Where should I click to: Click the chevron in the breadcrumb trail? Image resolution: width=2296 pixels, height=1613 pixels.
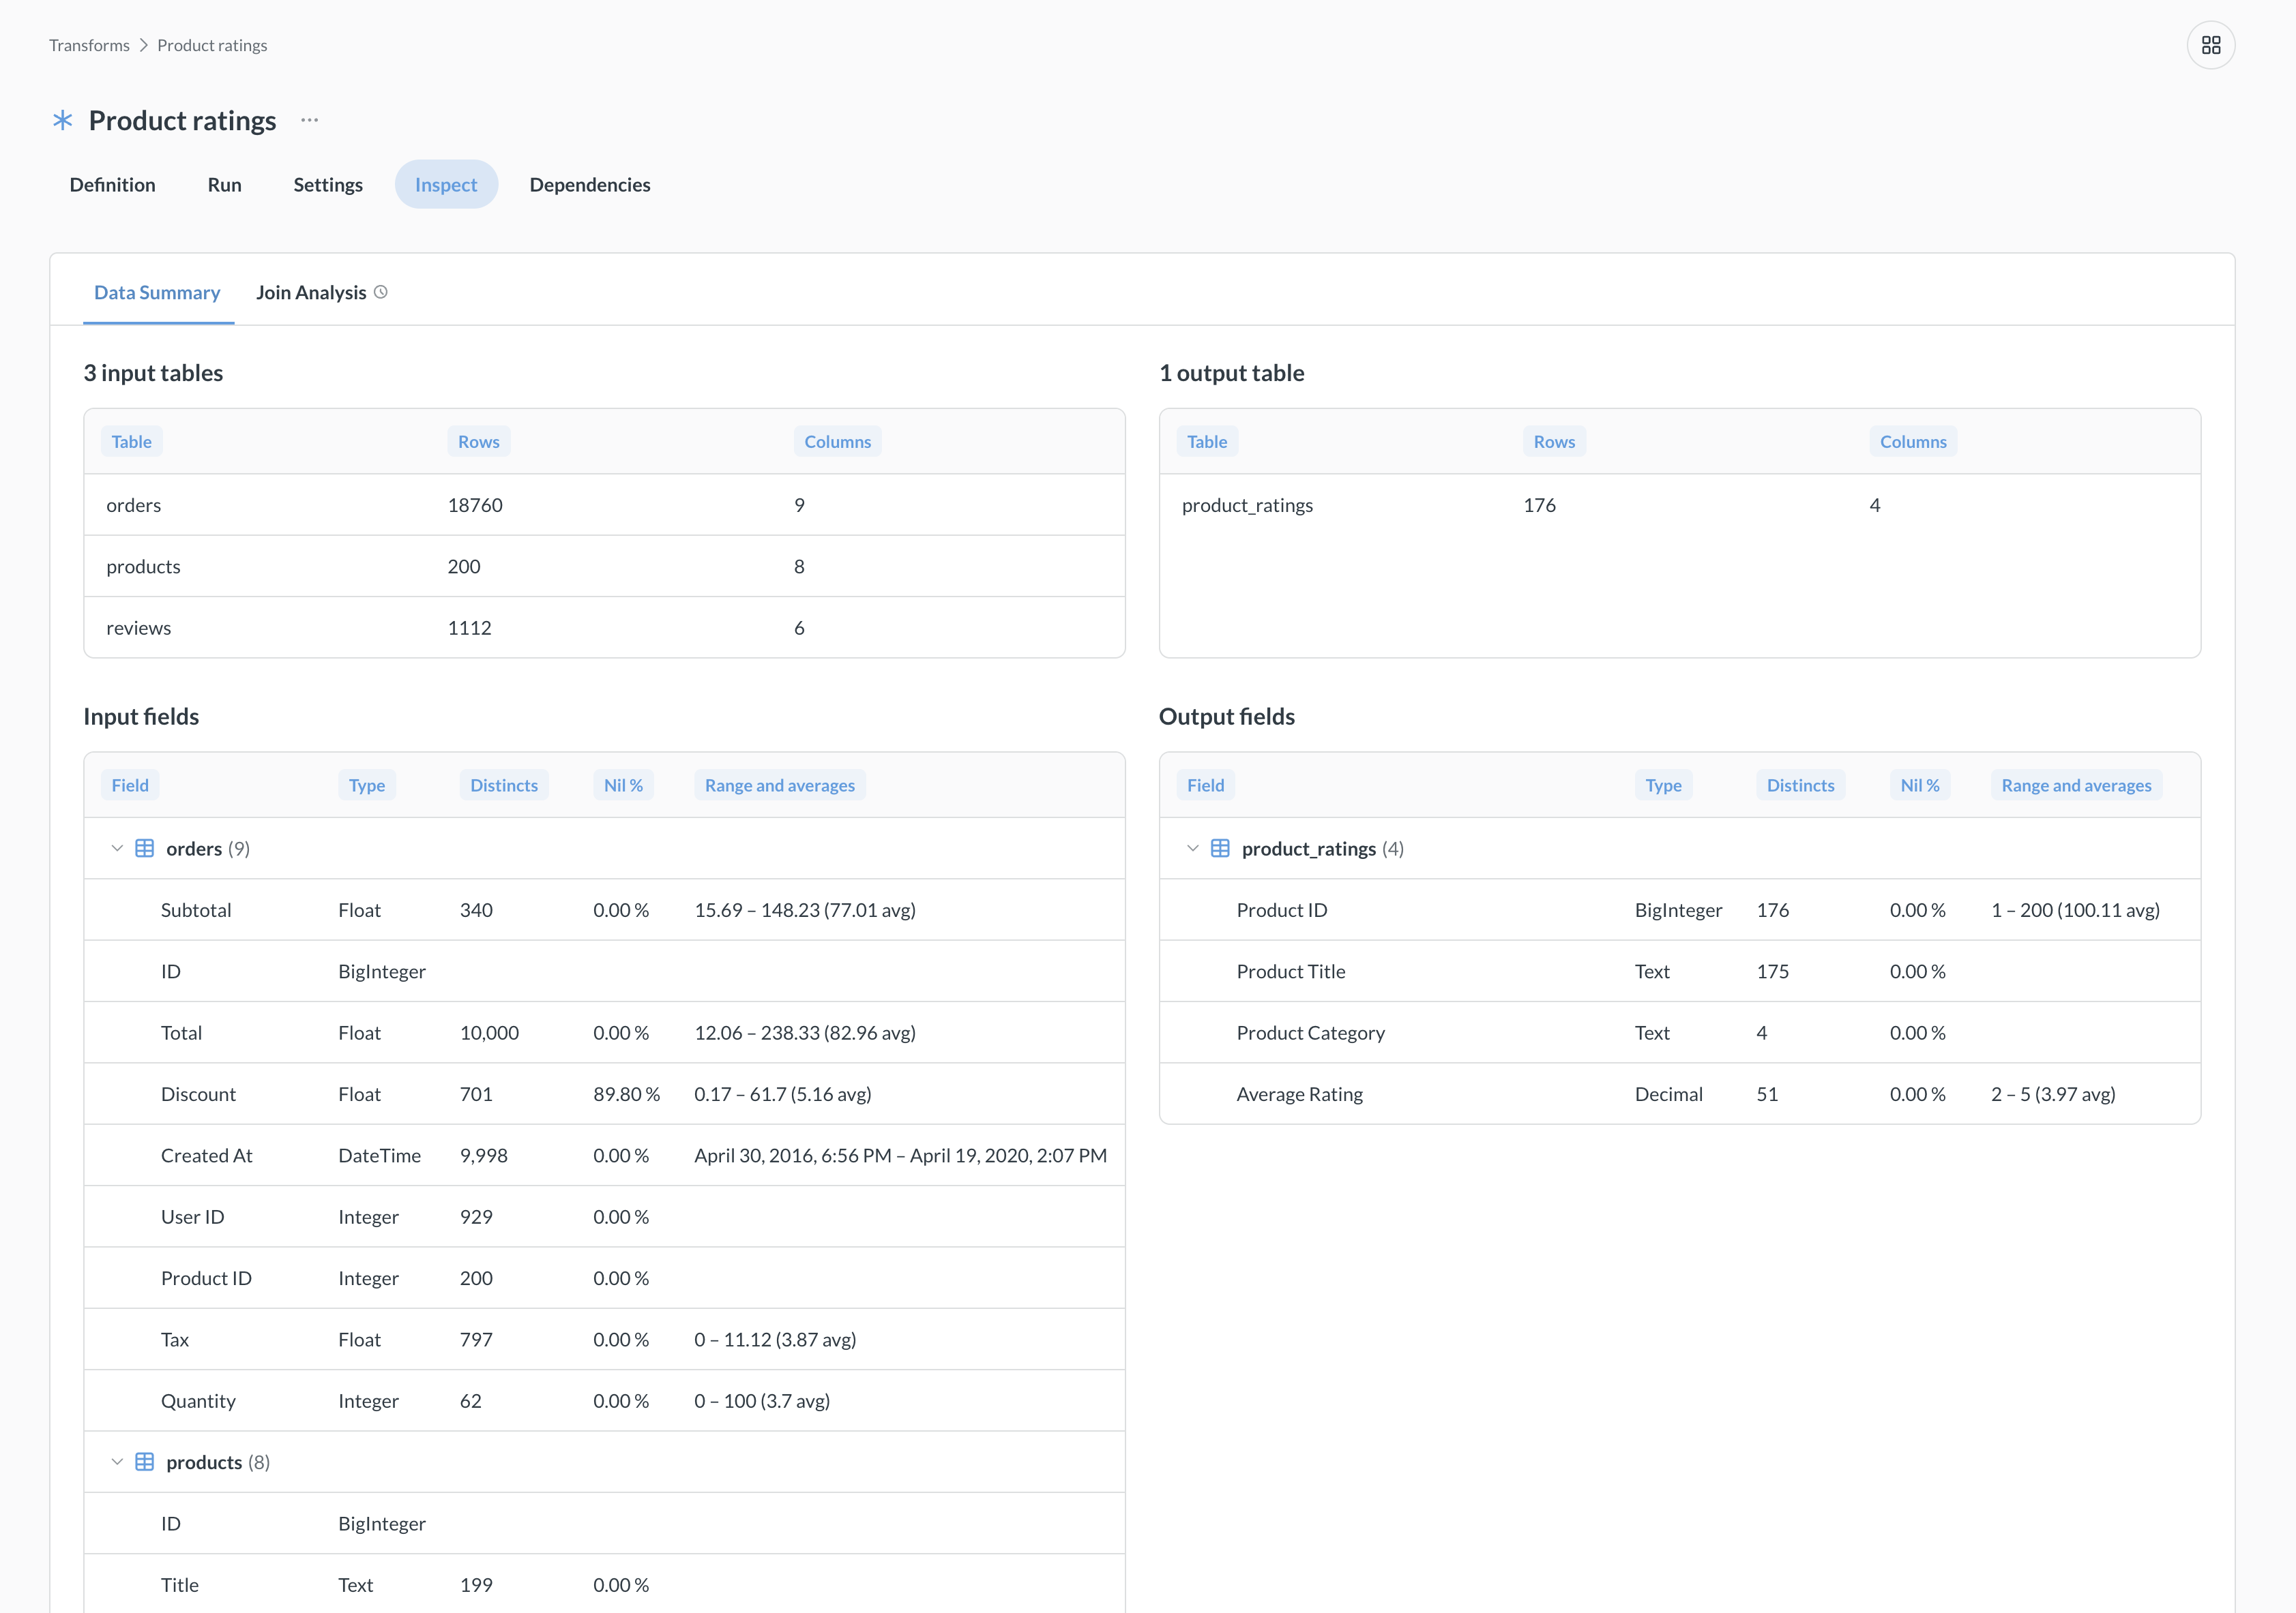[144, 45]
